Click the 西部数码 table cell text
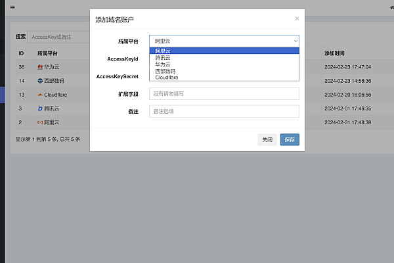The width and height of the screenshot is (394, 263). pyautogui.click(x=55, y=81)
